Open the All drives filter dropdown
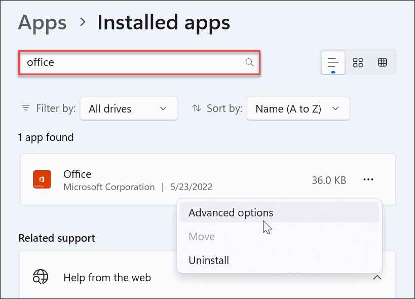Image resolution: width=415 pixels, height=299 pixels. 129,108
